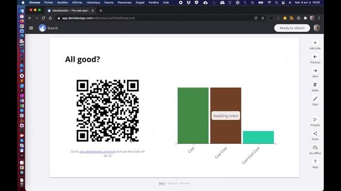Open the Fichier menu
This screenshot has width=341, height=191.
pyautogui.click(x=48, y=3)
